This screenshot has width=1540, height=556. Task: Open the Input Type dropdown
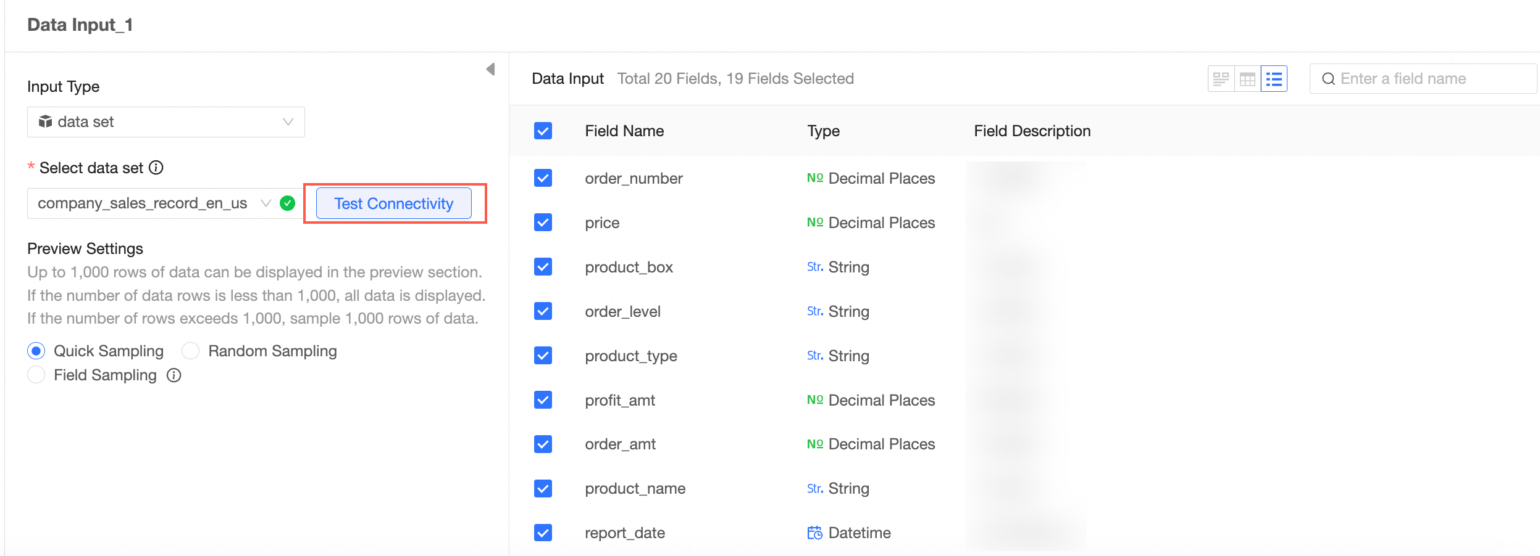pyautogui.click(x=165, y=122)
